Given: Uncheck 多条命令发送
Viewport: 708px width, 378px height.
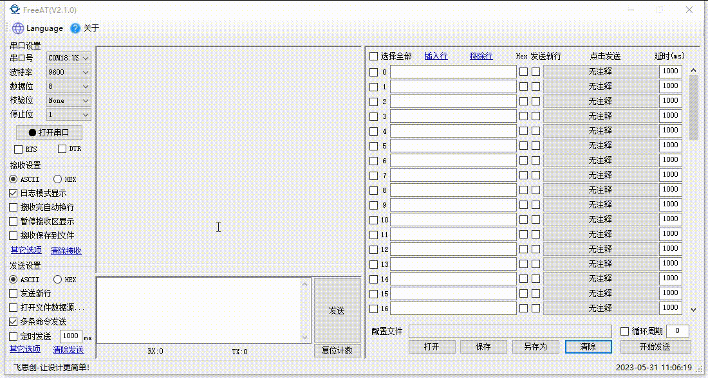Looking at the screenshot, I should coord(14,321).
